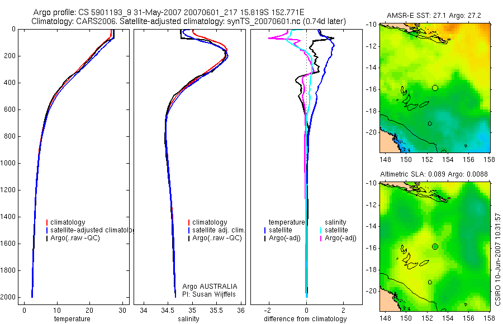Click the 'PI: Susan Wijffels' text
503x324 pixels.
tap(209, 294)
